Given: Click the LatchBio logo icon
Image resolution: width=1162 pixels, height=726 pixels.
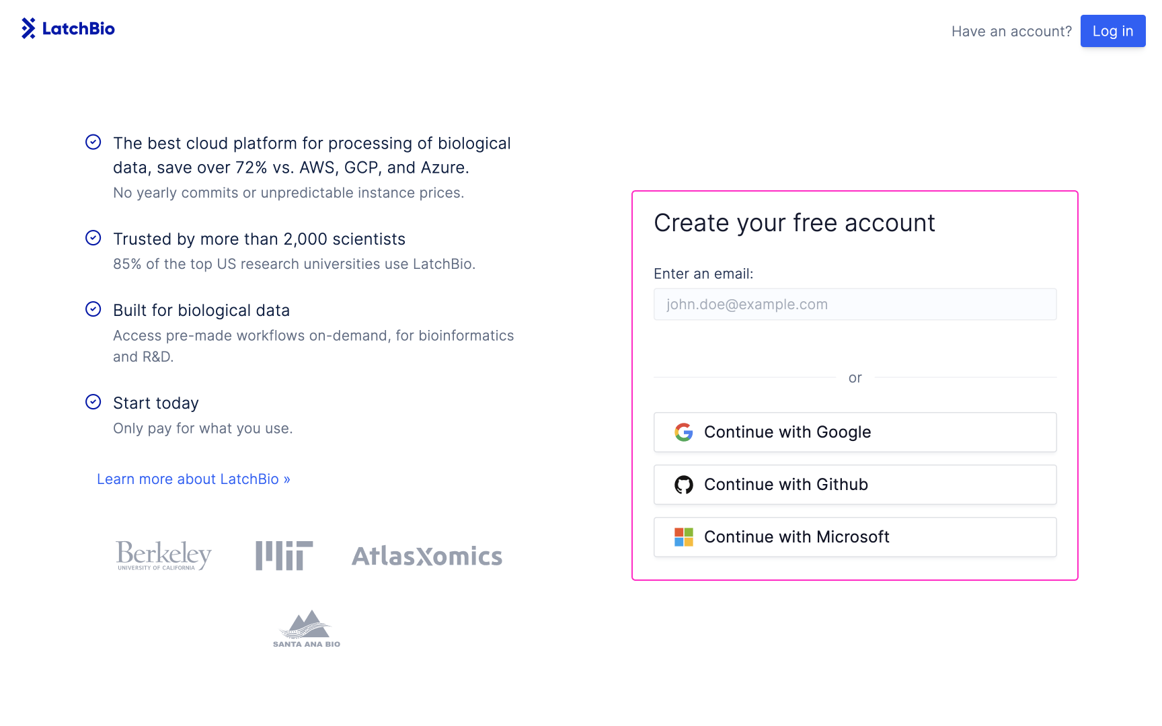Looking at the screenshot, I should (x=28, y=28).
